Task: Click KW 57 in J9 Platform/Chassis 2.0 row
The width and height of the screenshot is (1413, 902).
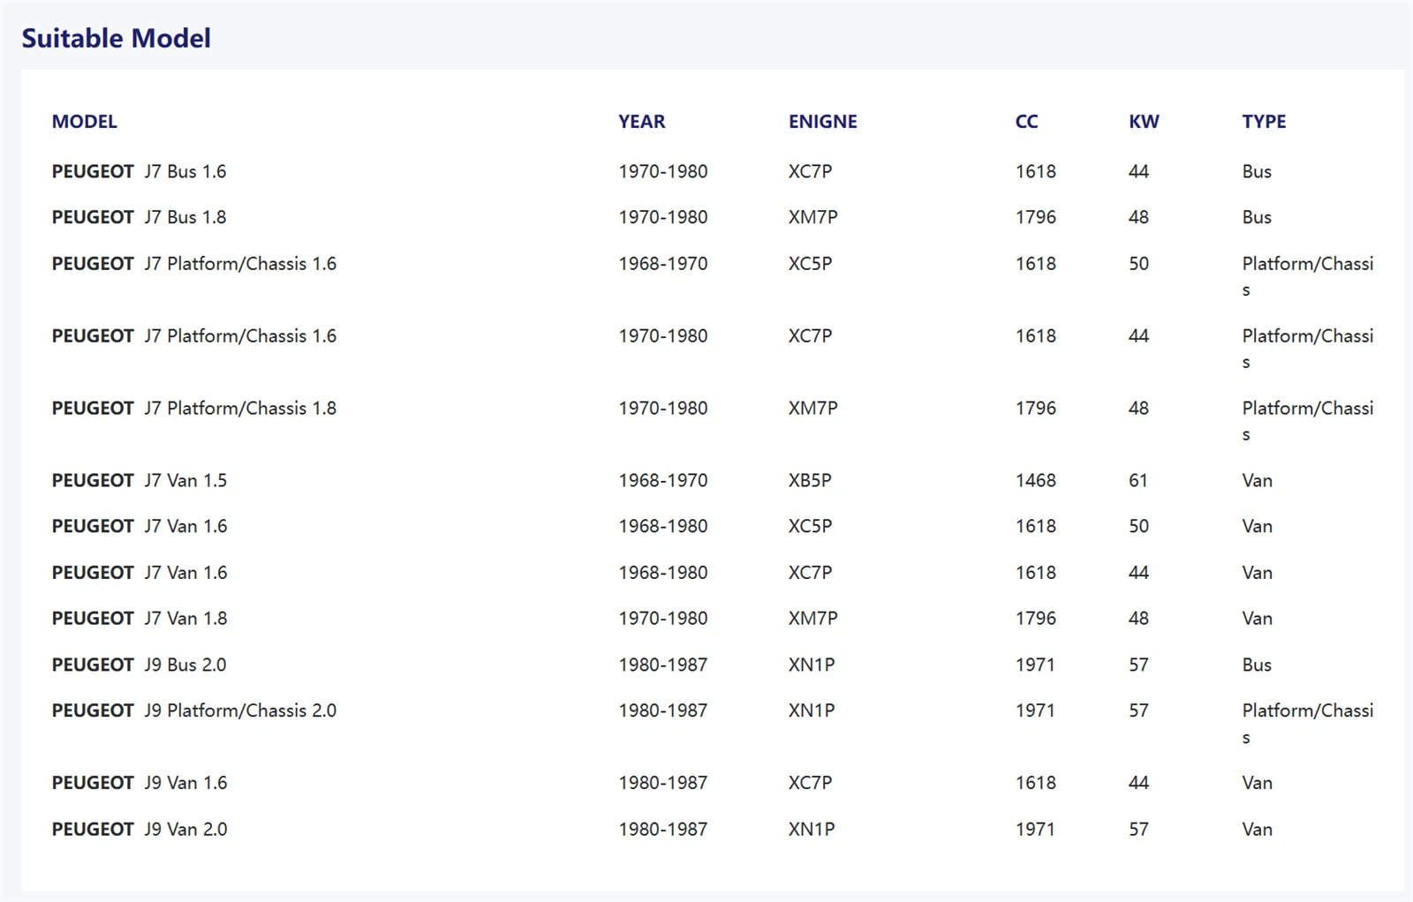Action: [x=1138, y=710]
